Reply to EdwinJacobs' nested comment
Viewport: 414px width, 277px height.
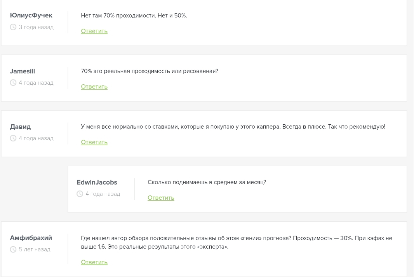point(161,197)
